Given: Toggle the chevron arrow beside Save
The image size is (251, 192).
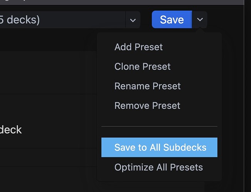Looking at the screenshot, I should pos(200,20).
